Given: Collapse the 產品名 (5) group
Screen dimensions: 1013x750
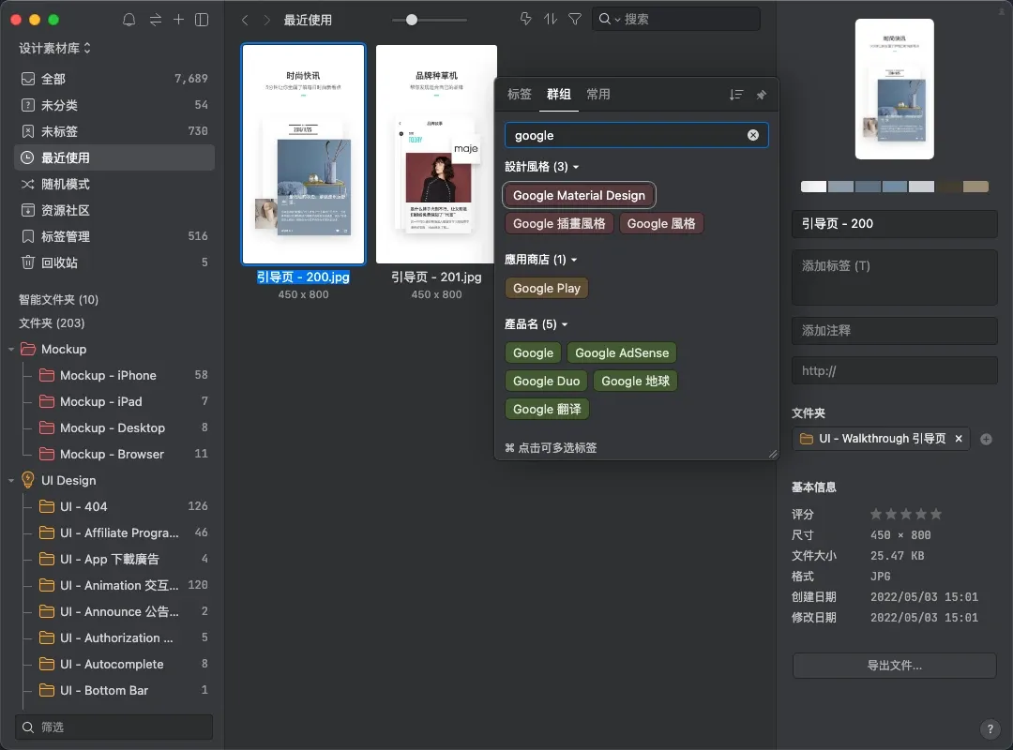Looking at the screenshot, I should (537, 324).
